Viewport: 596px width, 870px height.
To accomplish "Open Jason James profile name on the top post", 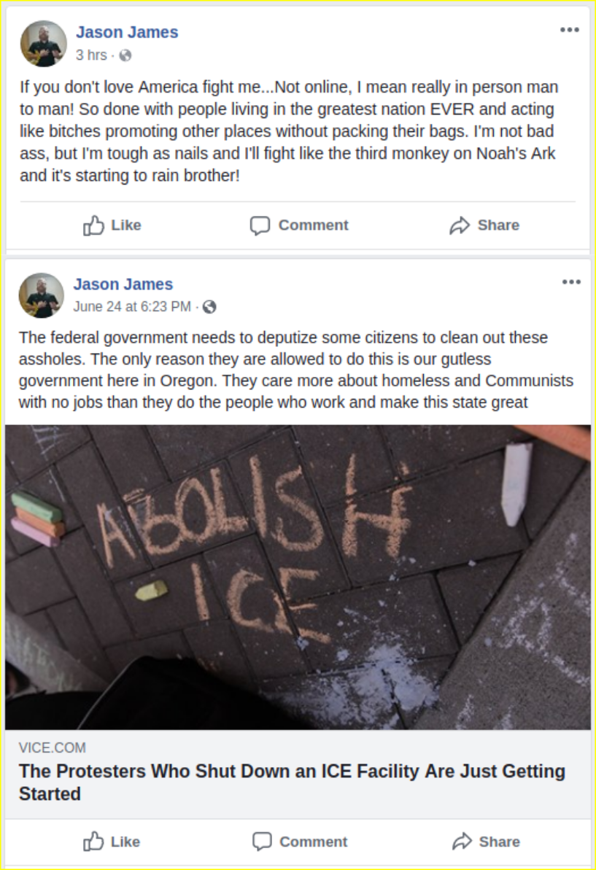I will [x=127, y=32].
